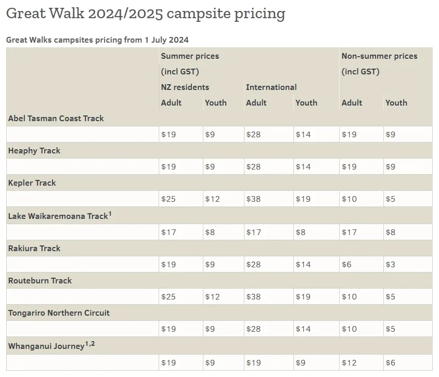Click the Summer prices column header
439x377 pixels.
[190, 56]
